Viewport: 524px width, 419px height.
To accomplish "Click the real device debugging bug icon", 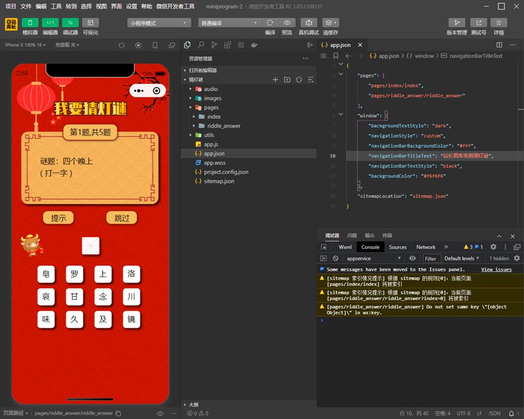I will pyautogui.click(x=309, y=23).
